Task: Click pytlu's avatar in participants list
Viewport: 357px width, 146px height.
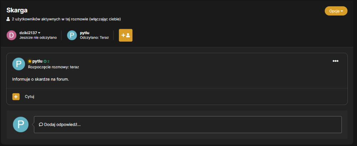Action: 72,35
